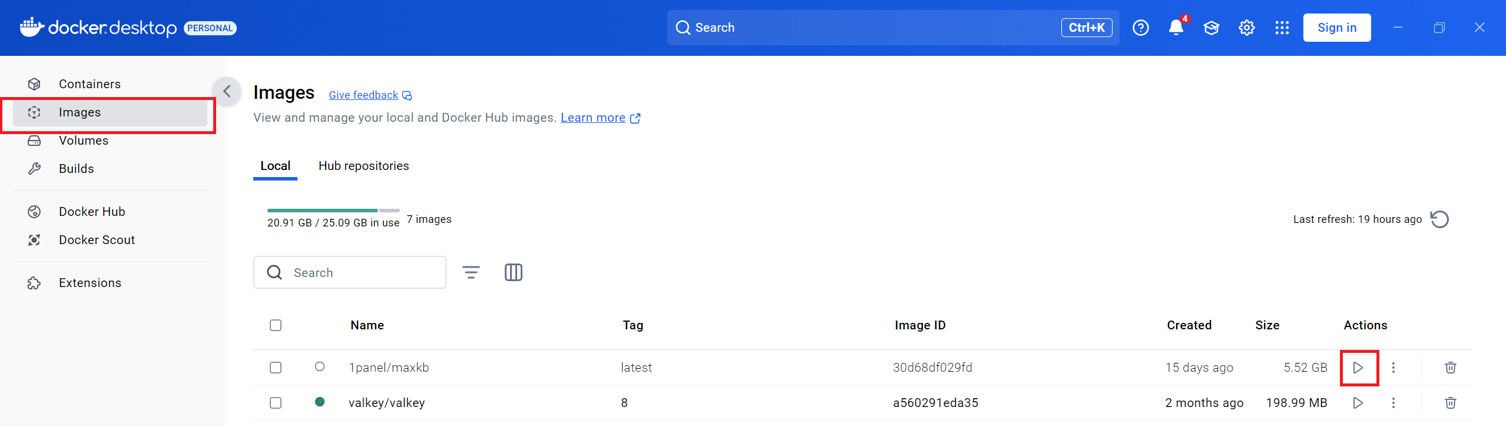Click the disk usage progress bar

[x=333, y=210]
